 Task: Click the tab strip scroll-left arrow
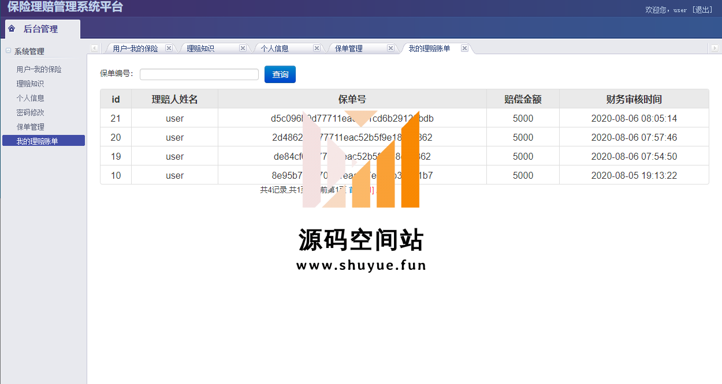point(95,48)
